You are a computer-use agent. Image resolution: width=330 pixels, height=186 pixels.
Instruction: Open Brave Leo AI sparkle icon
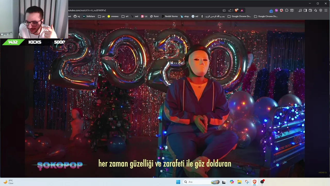point(316,10)
